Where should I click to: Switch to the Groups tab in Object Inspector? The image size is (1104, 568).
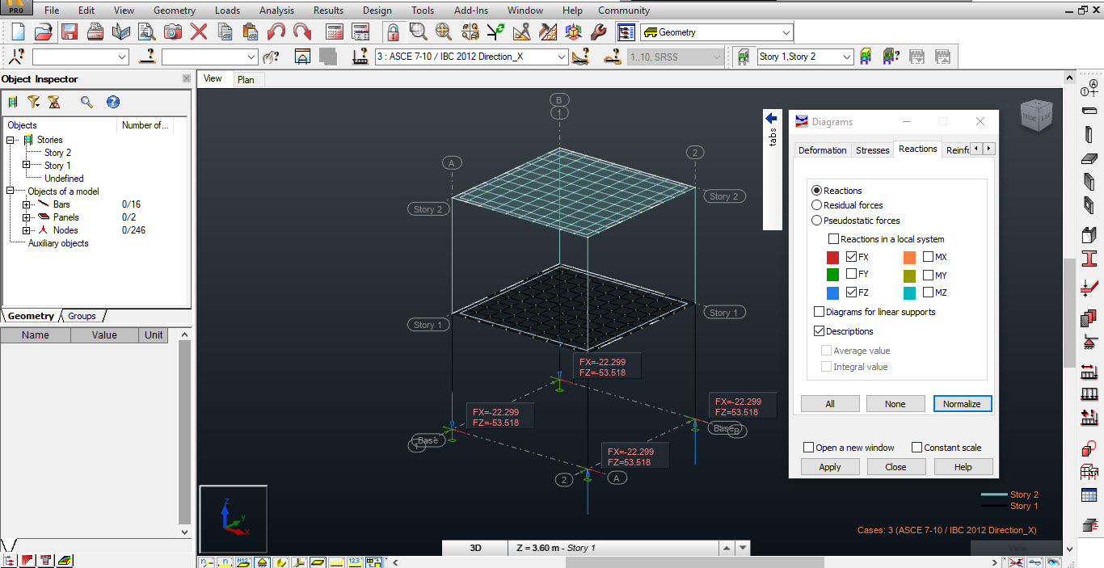[82, 316]
